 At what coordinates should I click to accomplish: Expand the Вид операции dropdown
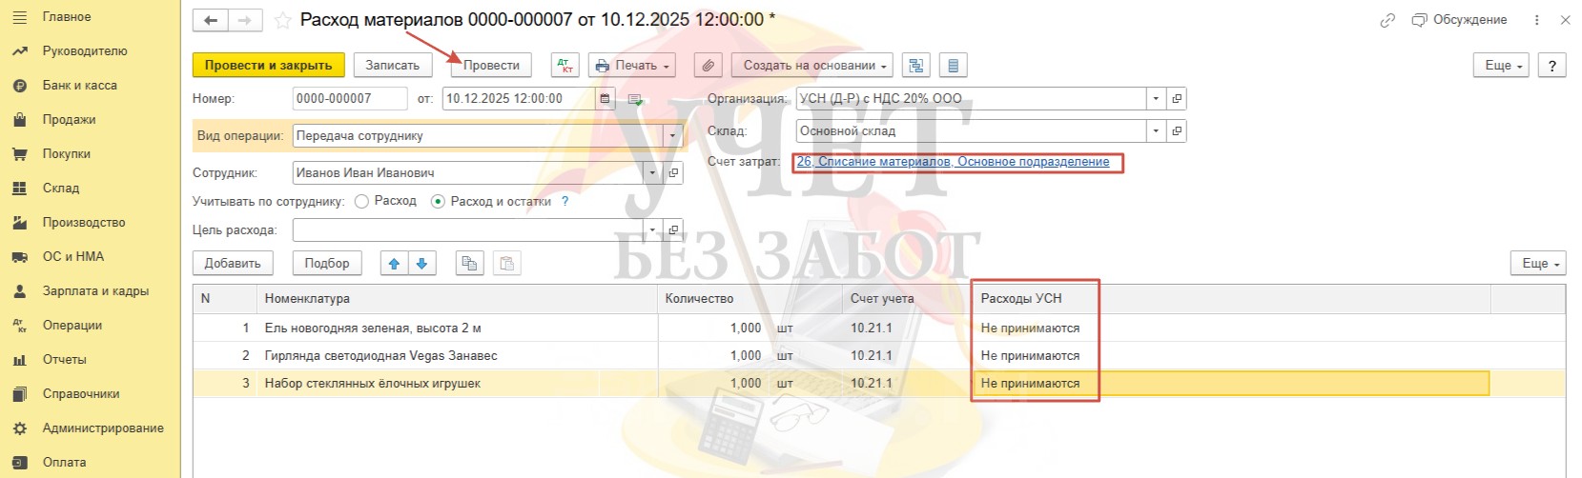tap(674, 136)
